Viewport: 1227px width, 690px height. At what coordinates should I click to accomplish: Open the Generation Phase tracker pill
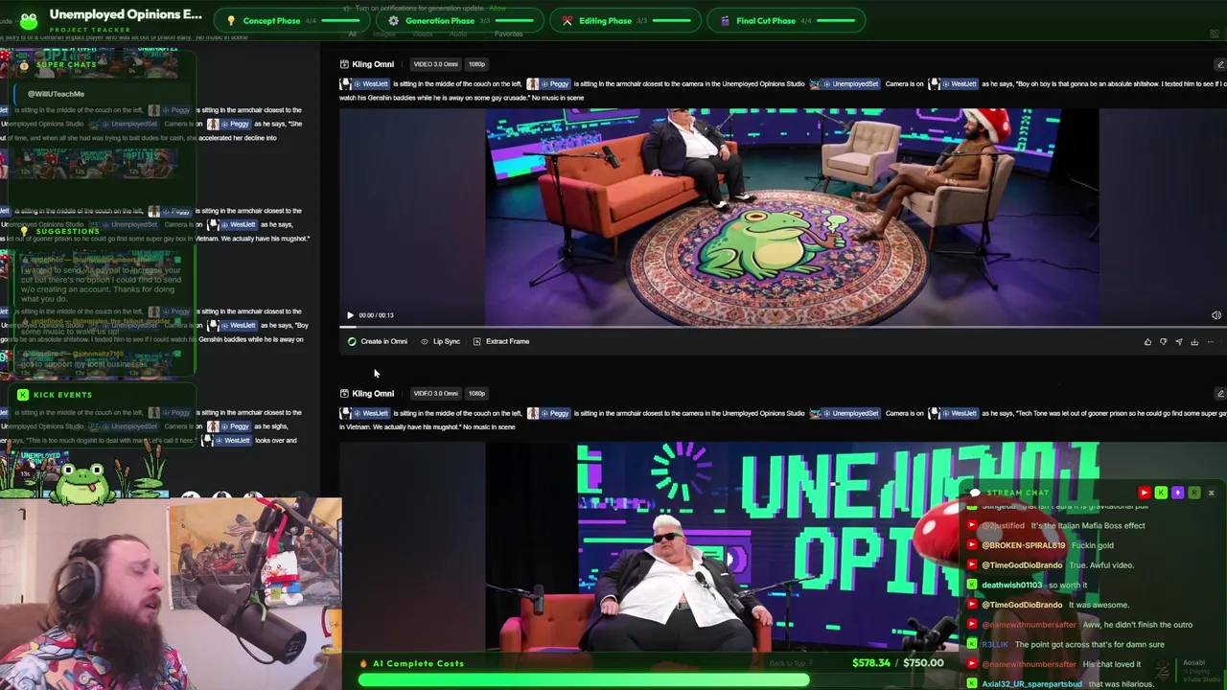coord(460,20)
